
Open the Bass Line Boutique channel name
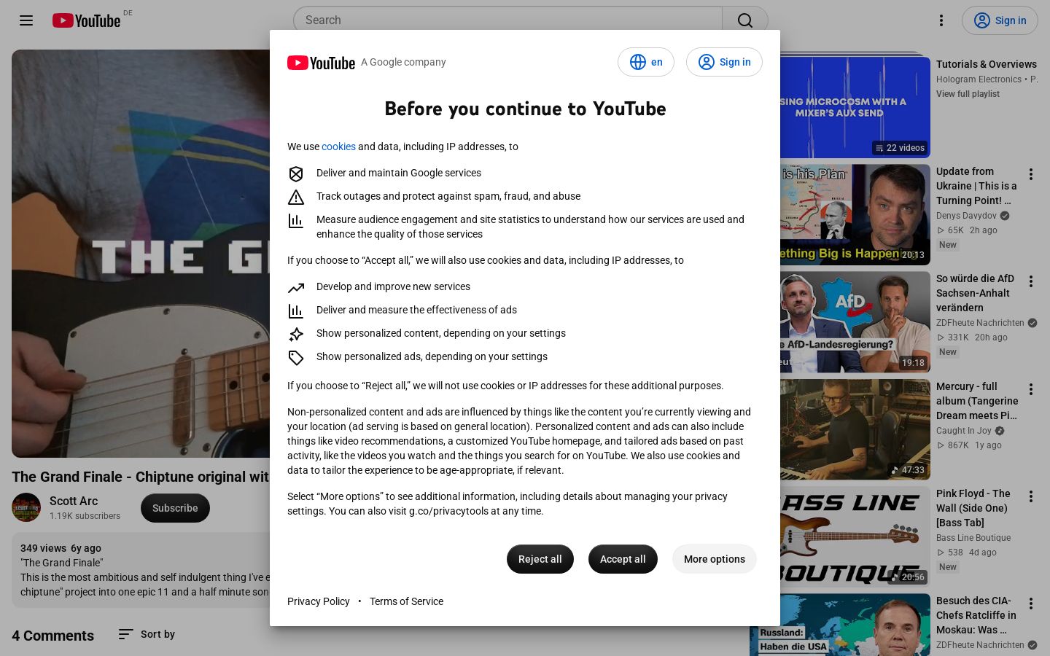(973, 538)
